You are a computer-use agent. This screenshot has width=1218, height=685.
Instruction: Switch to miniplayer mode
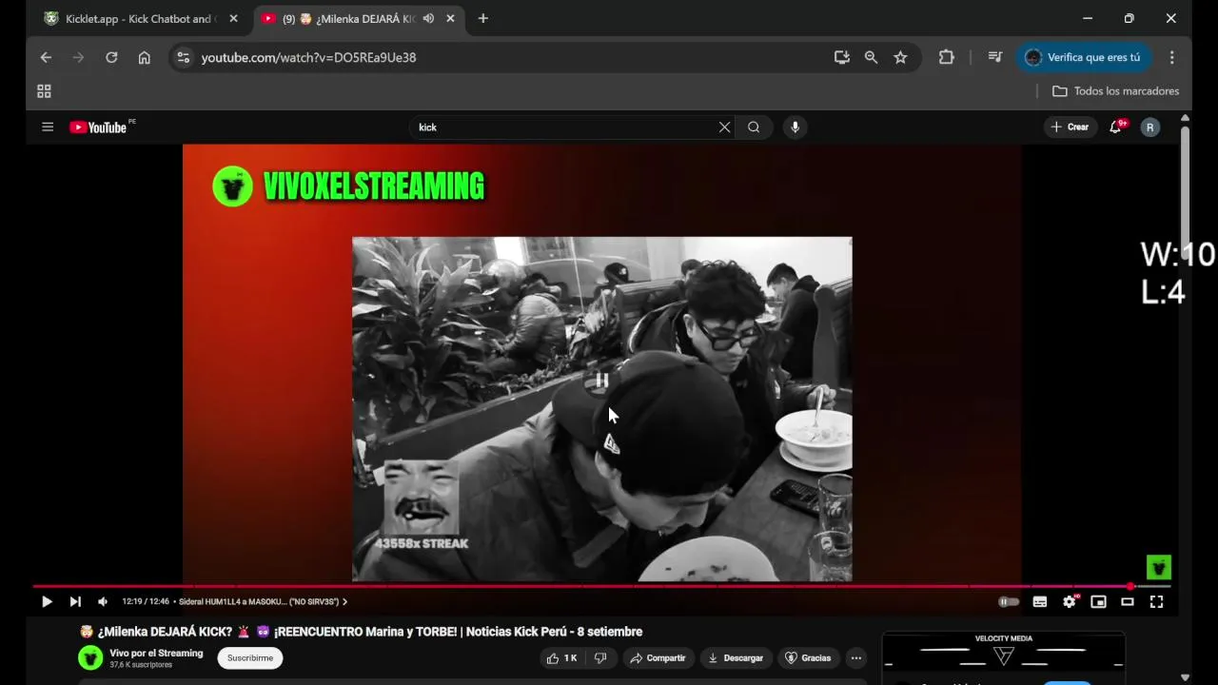[x=1098, y=601]
